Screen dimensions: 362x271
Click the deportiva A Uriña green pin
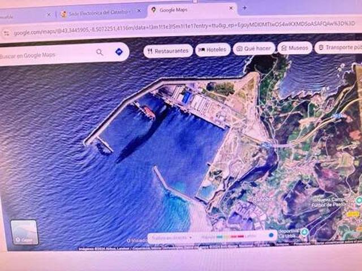(x=304, y=232)
